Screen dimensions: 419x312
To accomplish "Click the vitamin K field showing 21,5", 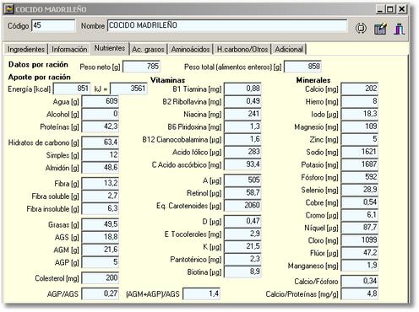I will pos(242,246).
